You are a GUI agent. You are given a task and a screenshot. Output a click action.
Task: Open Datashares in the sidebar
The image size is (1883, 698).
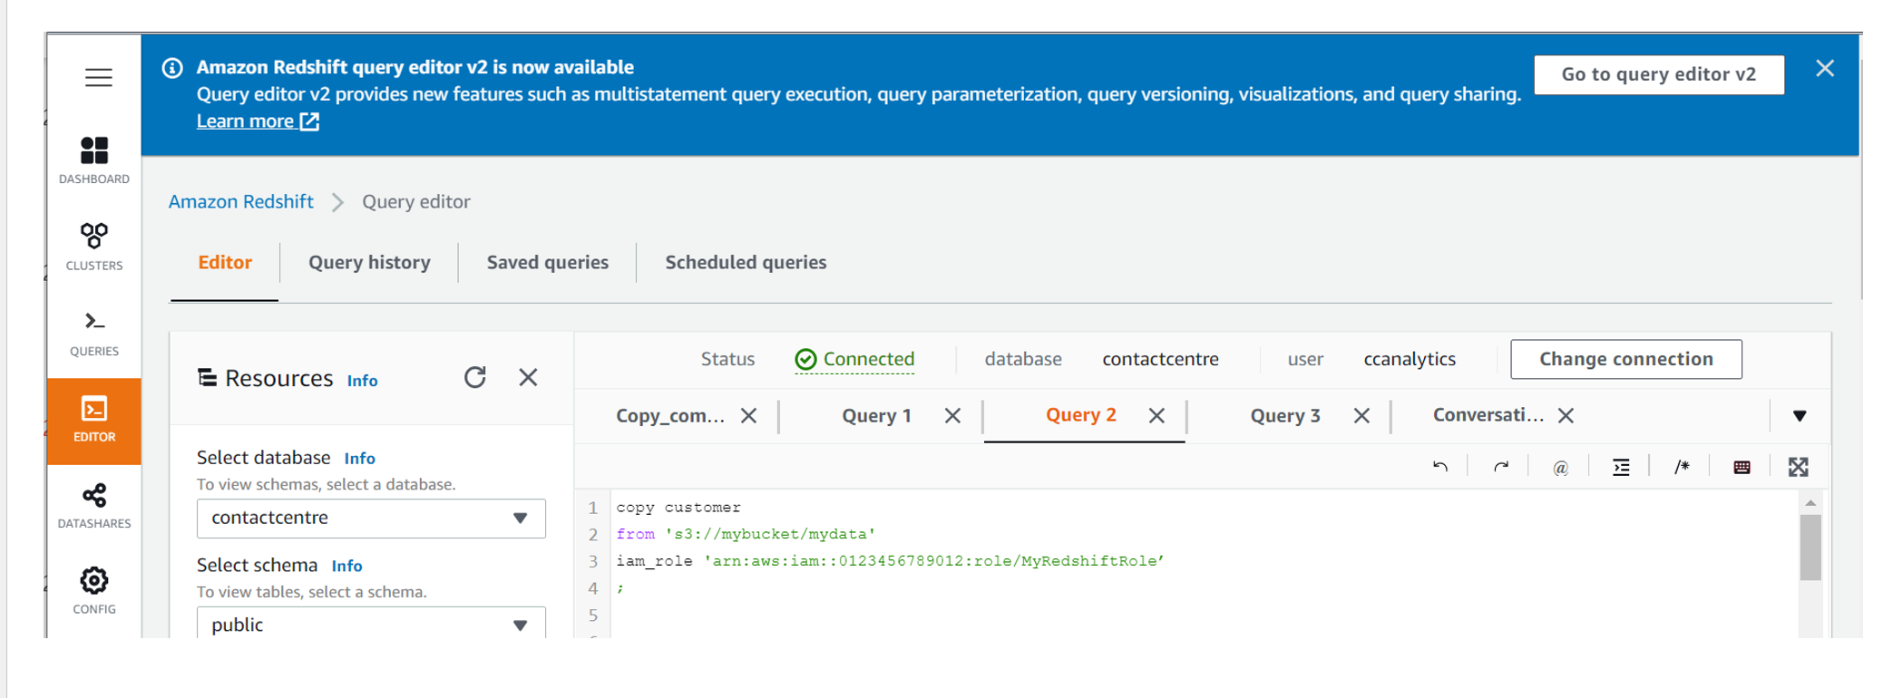pos(94,505)
